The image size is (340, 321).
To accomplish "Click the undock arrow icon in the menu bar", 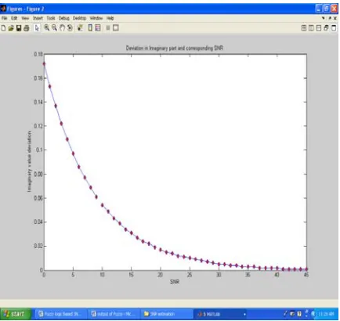I will click(330, 18).
